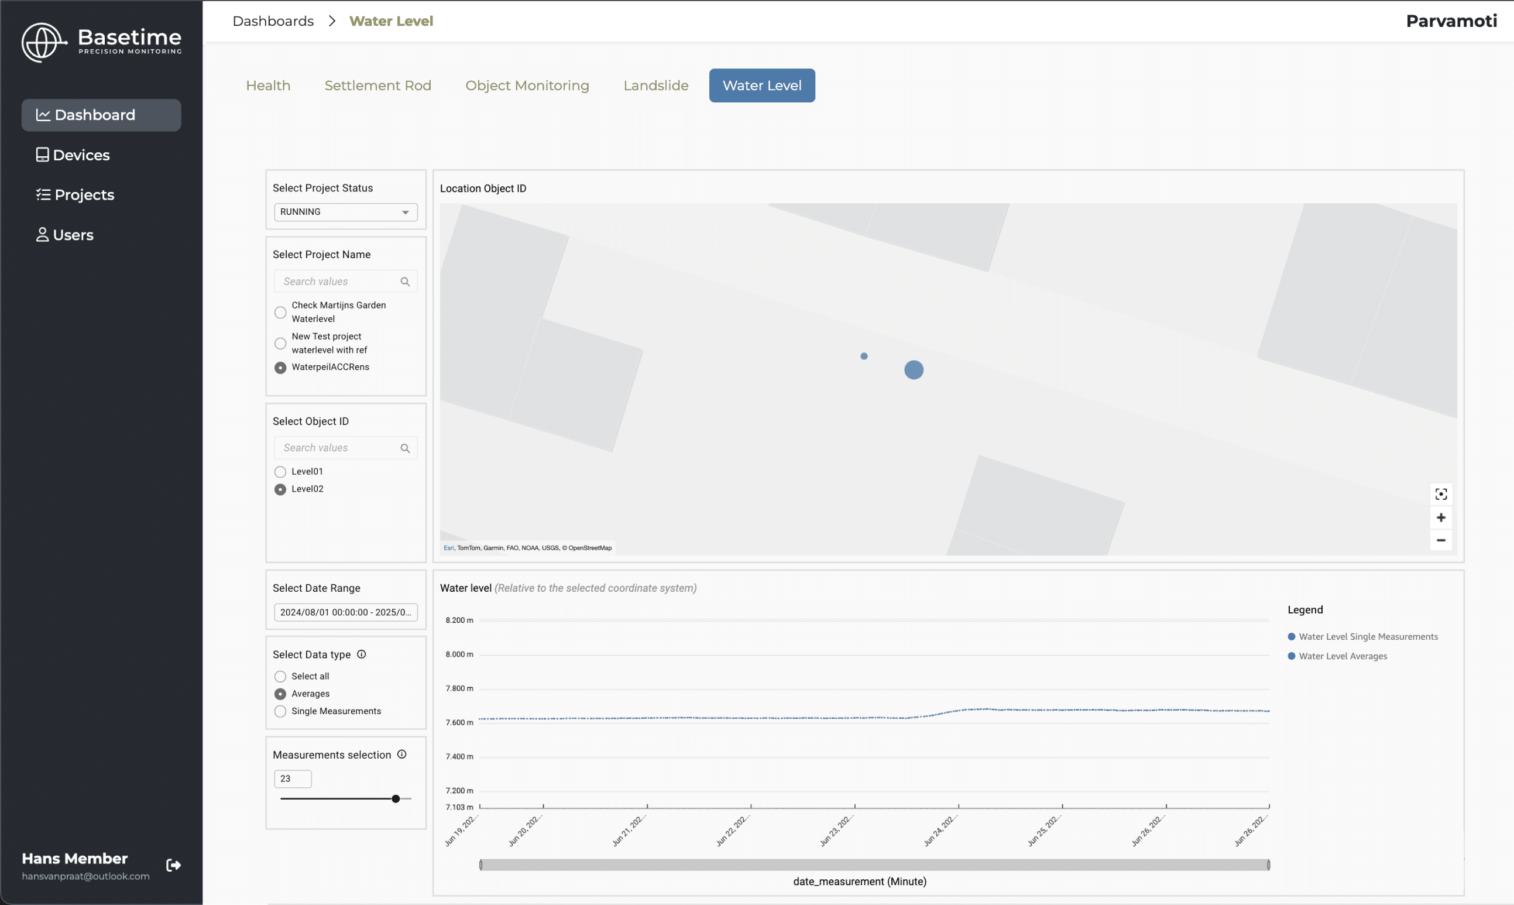
Task: Open the date range picker field
Action: (346, 612)
